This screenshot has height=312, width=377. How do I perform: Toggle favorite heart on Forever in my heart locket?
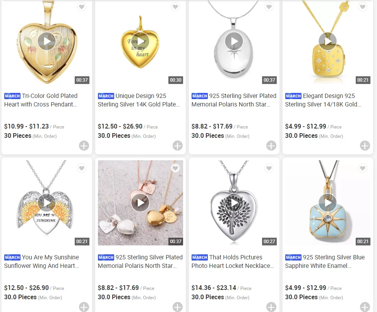[x=175, y=7]
